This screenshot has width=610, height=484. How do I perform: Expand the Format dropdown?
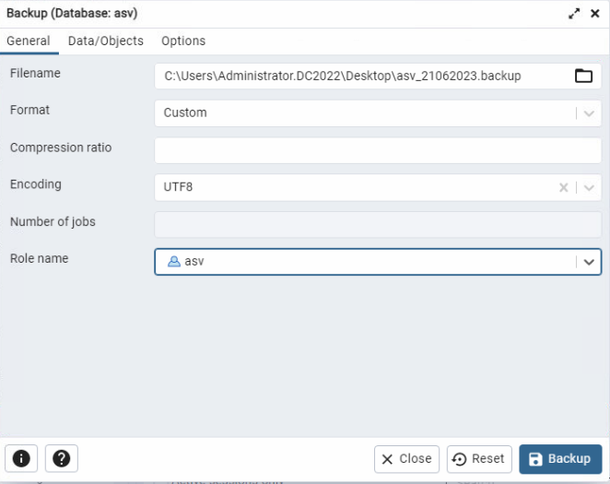point(589,113)
